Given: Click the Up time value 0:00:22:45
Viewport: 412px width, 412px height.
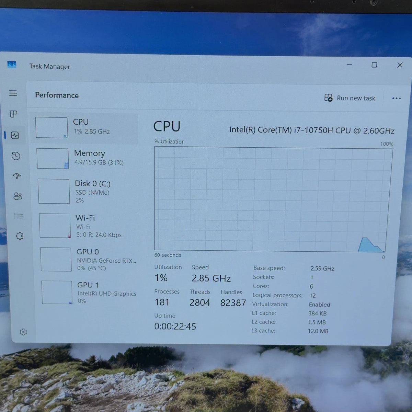Looking at the screenshot, I should [x=175, y=326].
